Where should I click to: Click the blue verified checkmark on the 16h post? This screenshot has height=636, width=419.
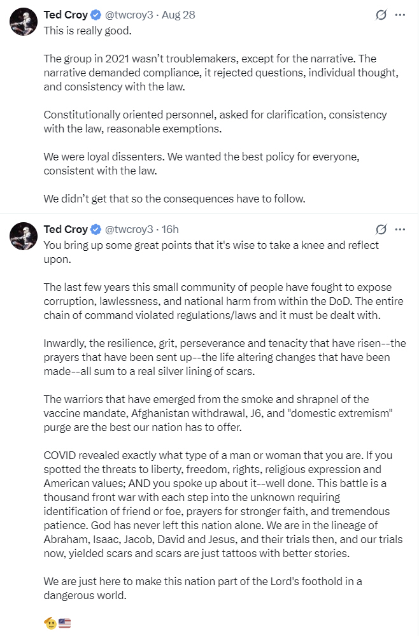point(96,230)
